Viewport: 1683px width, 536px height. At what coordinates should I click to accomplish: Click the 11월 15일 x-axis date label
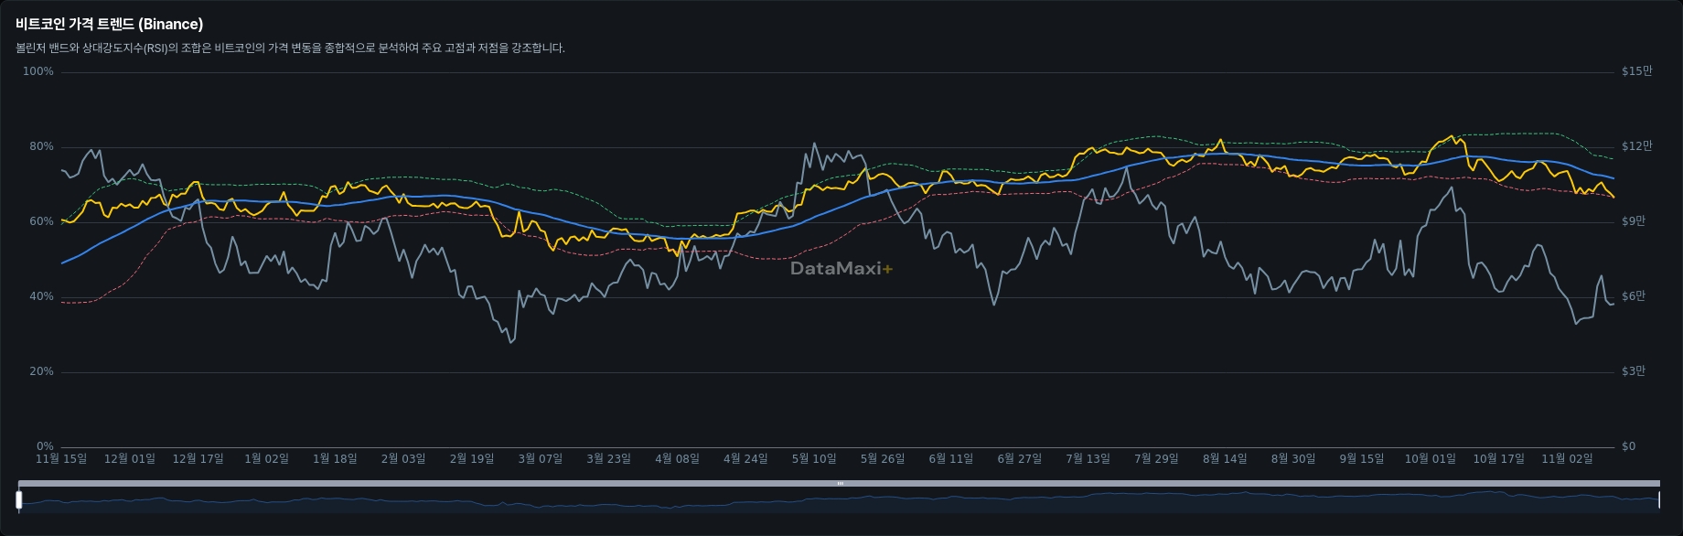[x=61, y=458]
